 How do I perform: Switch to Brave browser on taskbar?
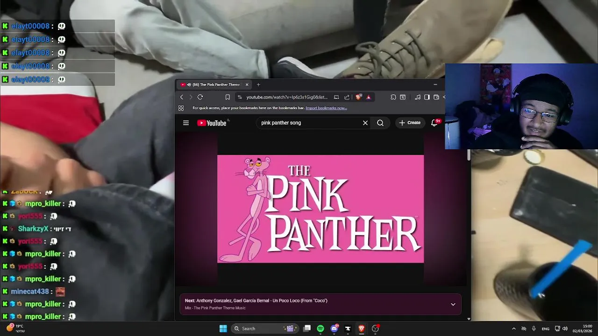[x=361, y=329]
